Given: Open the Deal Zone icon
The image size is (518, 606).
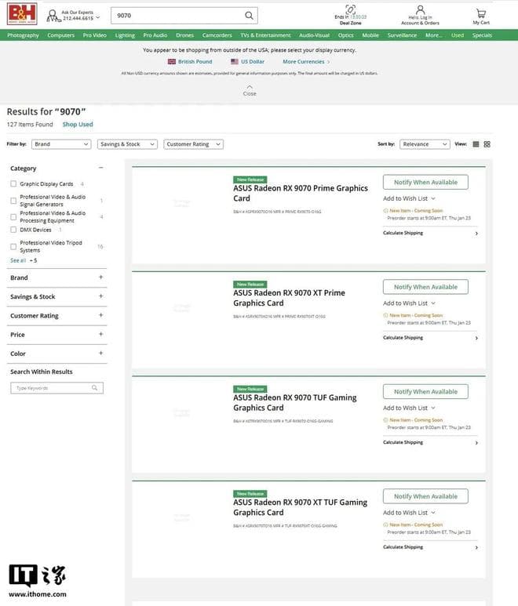Looking at the screenshot, I should [351, 10].
